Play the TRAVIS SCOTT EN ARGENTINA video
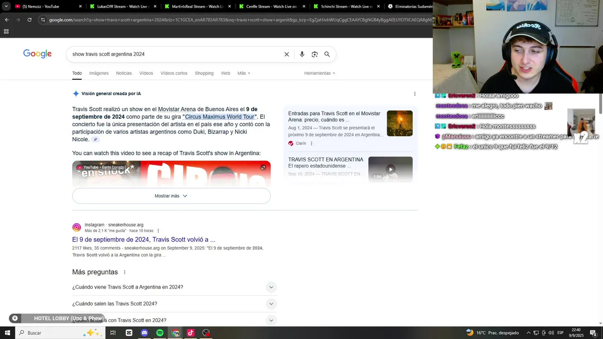Screen dimensions: 603x339 pos(391,169)
